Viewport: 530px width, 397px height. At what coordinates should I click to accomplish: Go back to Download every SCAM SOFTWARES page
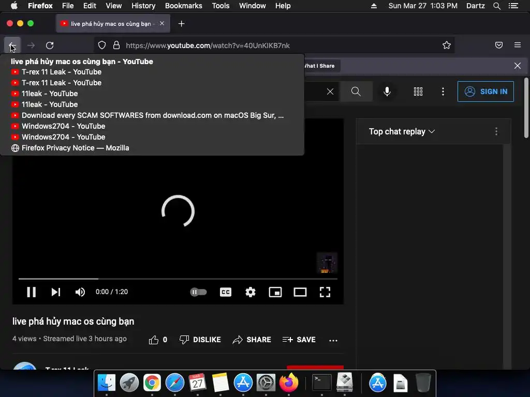click(x=152, y=115)
